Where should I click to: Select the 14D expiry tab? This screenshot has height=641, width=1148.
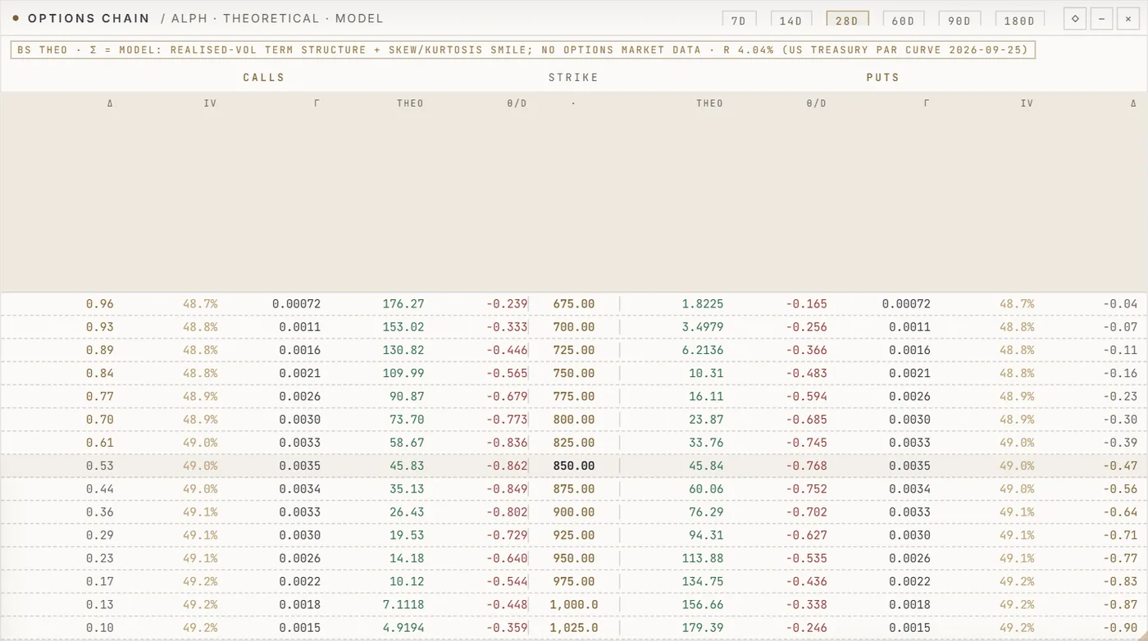pyautogui.click(x=791, y=20)
